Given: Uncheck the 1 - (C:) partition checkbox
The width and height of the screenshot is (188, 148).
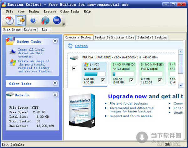Looking at the screenshot, I should 103,80.
